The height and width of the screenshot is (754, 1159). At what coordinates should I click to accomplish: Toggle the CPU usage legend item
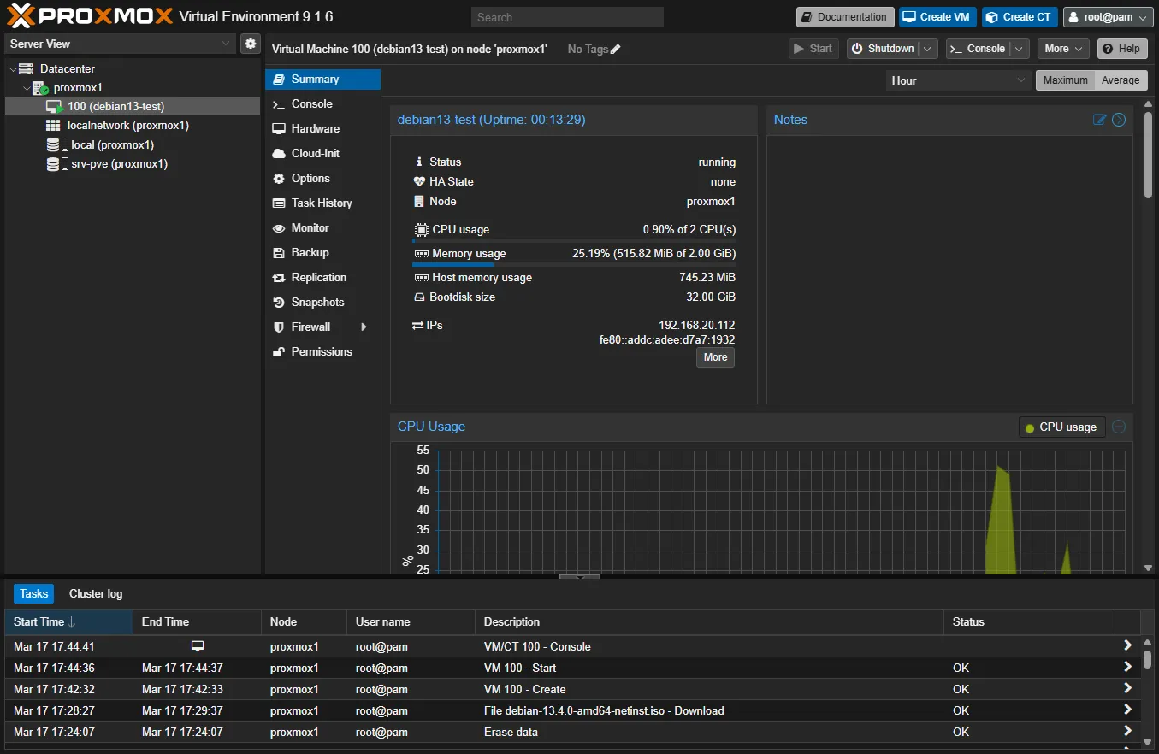(1061, 427)
